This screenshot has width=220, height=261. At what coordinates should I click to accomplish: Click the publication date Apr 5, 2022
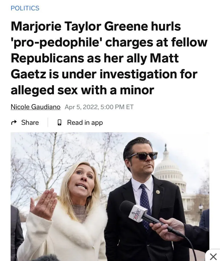[x=82, y=107]
